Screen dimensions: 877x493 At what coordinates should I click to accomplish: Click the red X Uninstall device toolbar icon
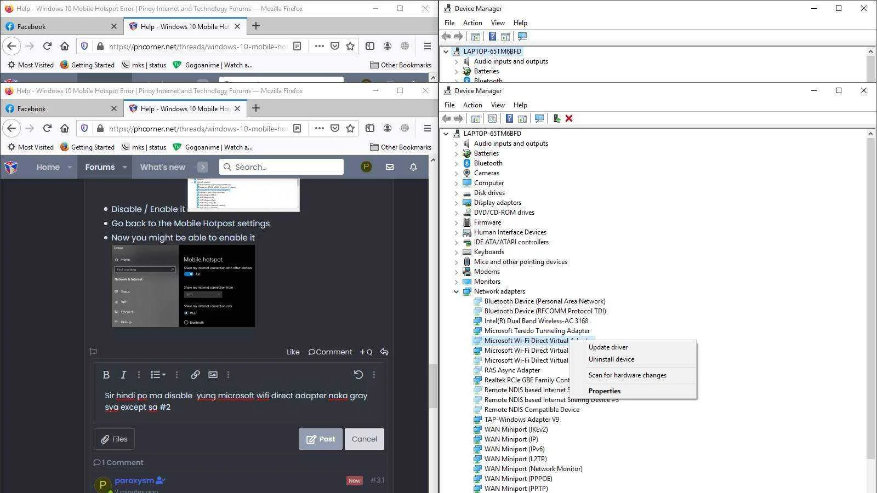tap(569, 118)
